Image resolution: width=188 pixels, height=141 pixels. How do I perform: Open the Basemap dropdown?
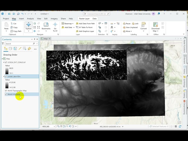point(68,23)
